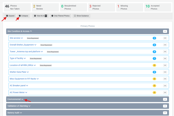Click the Battery Audit ellipsis menu icon

click(x=165, y=113)
